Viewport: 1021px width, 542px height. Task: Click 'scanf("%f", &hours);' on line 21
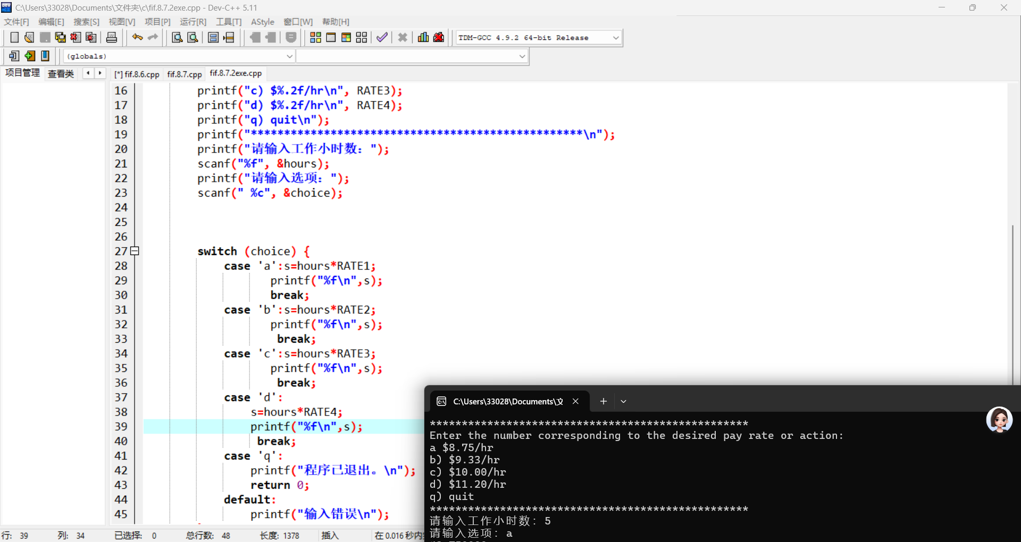(x=263, y=164)
